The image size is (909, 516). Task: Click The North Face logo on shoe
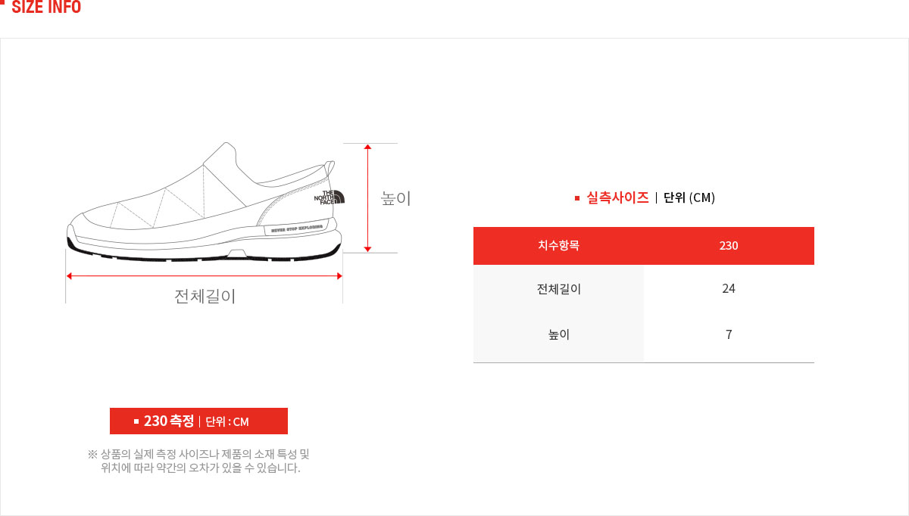(330, 197)
